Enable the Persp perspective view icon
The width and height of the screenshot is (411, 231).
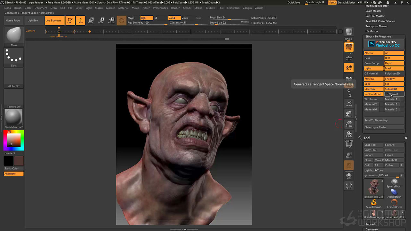(349, 47)
